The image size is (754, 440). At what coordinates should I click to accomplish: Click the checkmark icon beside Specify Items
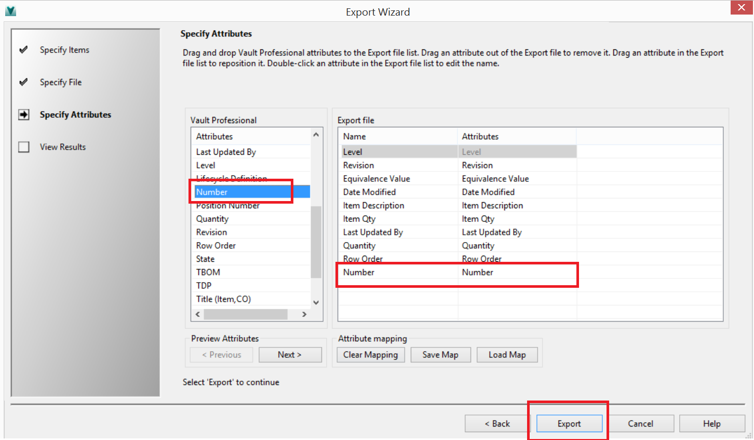(x=23, y=50)
